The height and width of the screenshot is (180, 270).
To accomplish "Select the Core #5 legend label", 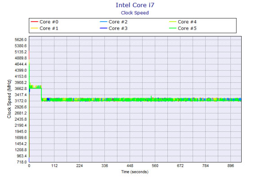I will pyautogui.click(x=187, y=28).
